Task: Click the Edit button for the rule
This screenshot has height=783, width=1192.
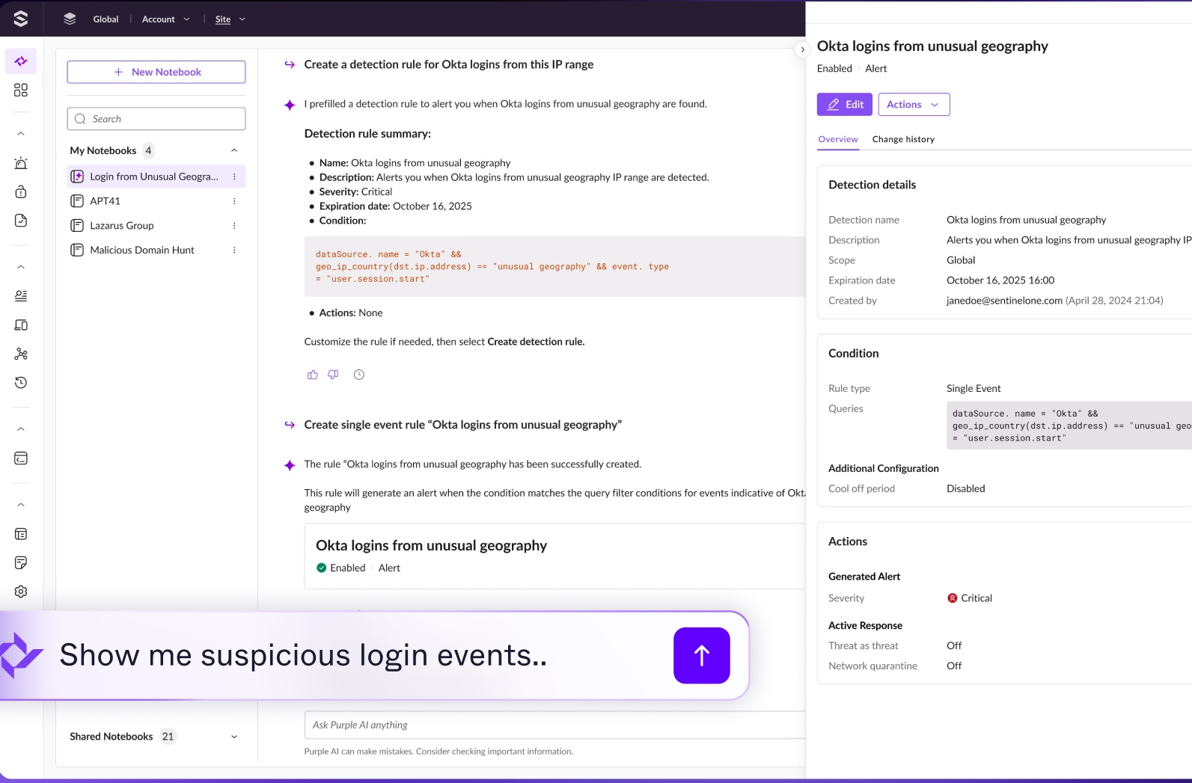Action: [x=845, y=105]
